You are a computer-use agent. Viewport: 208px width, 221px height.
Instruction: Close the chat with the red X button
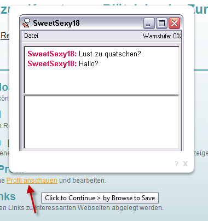174,24
